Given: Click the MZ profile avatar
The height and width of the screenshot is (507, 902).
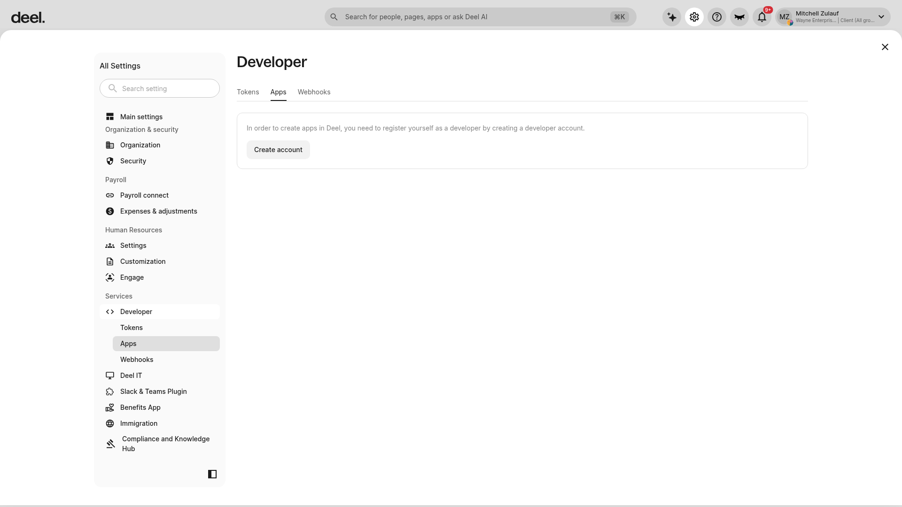Looking at the screenshot, I should 785,17.
